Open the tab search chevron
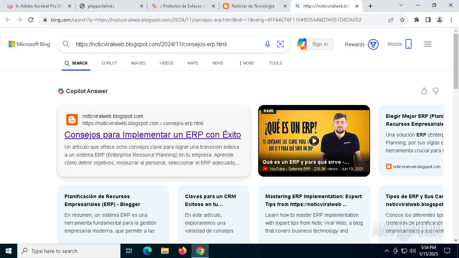 (x=401, y=5)
